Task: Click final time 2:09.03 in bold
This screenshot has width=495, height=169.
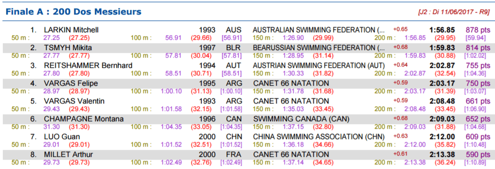Action: tap(442, 119)
